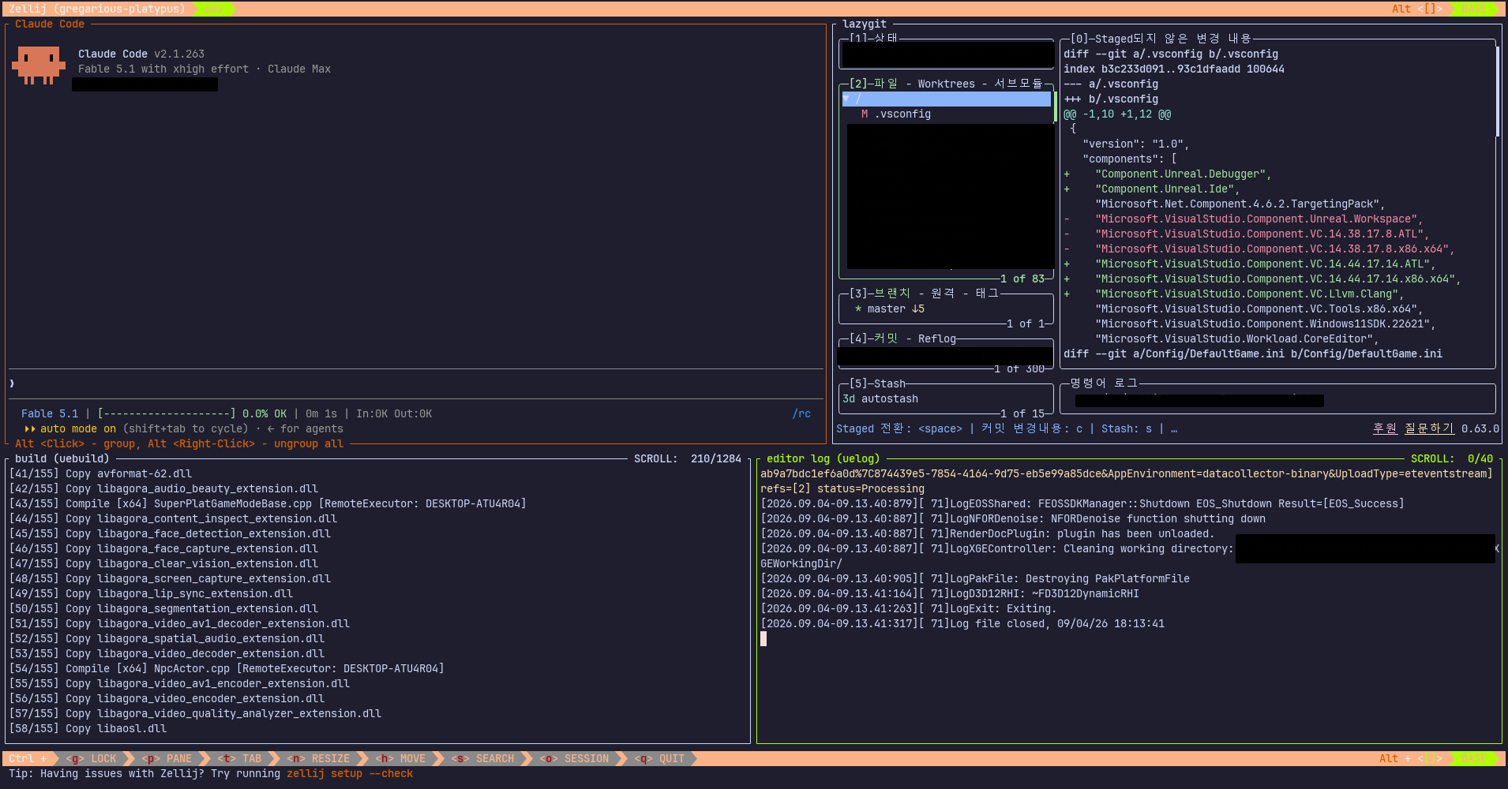Click the 'Copy avformat-62.dll' build line

pos(100,474)
